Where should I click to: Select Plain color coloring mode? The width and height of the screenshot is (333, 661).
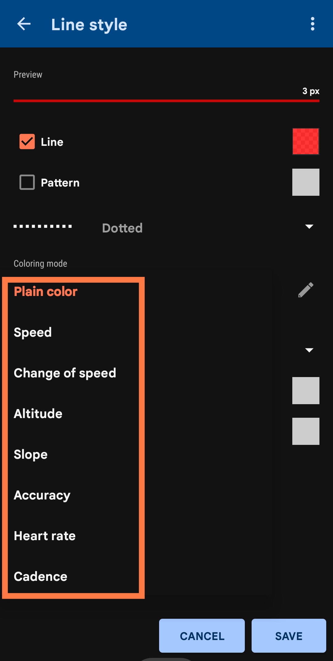pyautogui.click(x=46, y=292)
